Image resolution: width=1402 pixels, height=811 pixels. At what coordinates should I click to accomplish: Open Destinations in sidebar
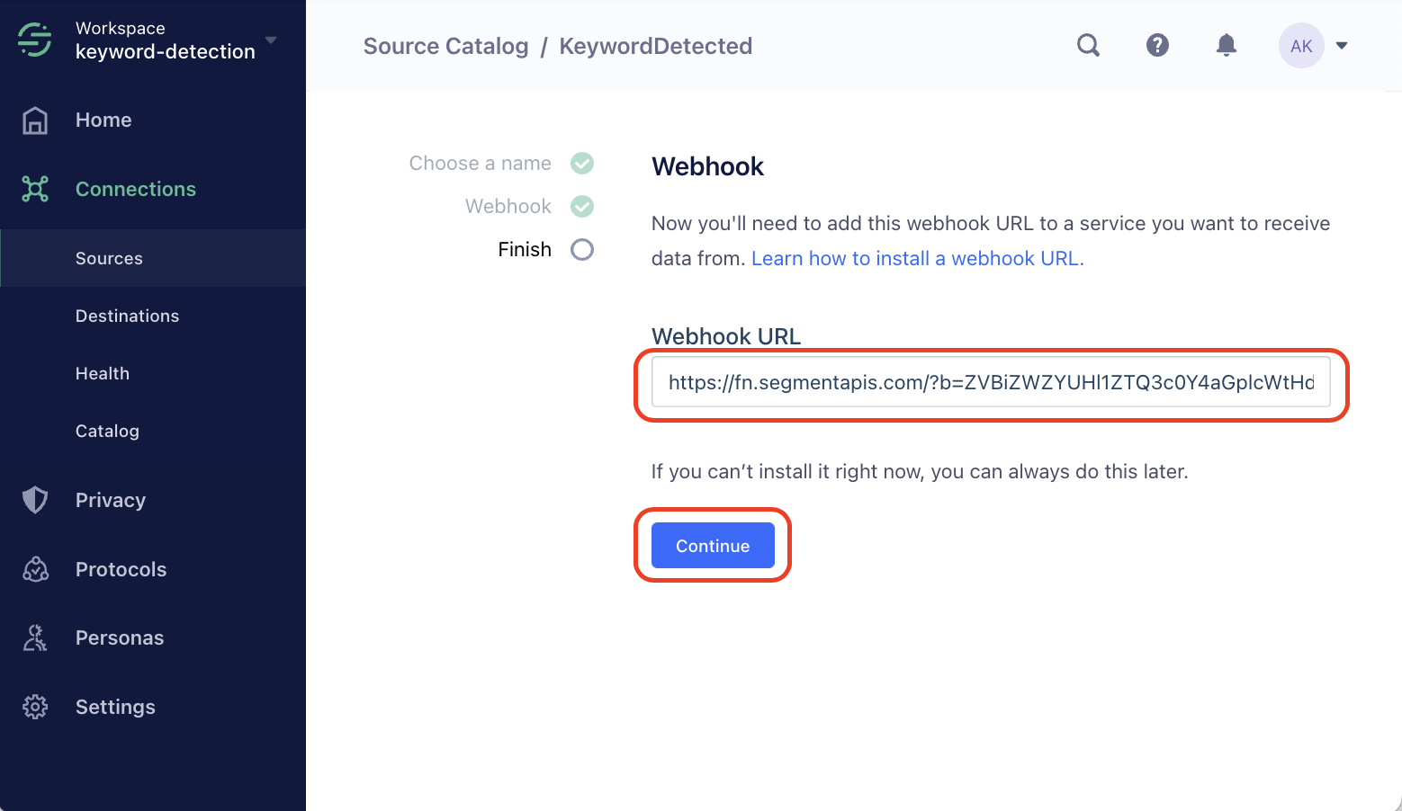click(x=127, y=316)
